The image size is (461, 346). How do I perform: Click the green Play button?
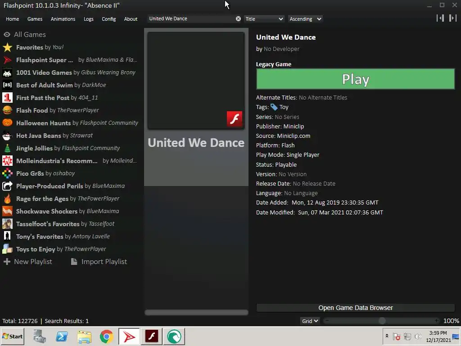[356, 79]
